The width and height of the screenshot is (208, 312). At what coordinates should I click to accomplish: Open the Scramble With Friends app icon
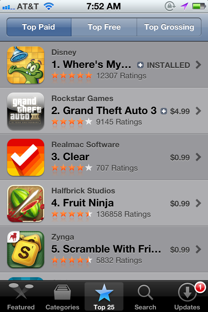tap(26, 250)
